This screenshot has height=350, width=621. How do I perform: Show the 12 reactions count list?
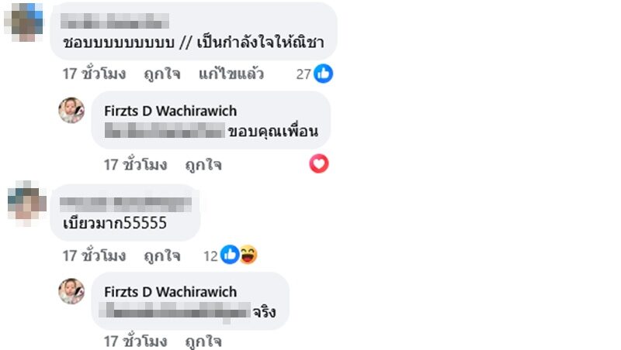tap(210, 256)
